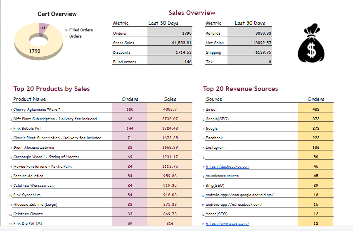Select the Shipping value 6139.75
This screenshot has height=231, width=353.
(250, 51)
